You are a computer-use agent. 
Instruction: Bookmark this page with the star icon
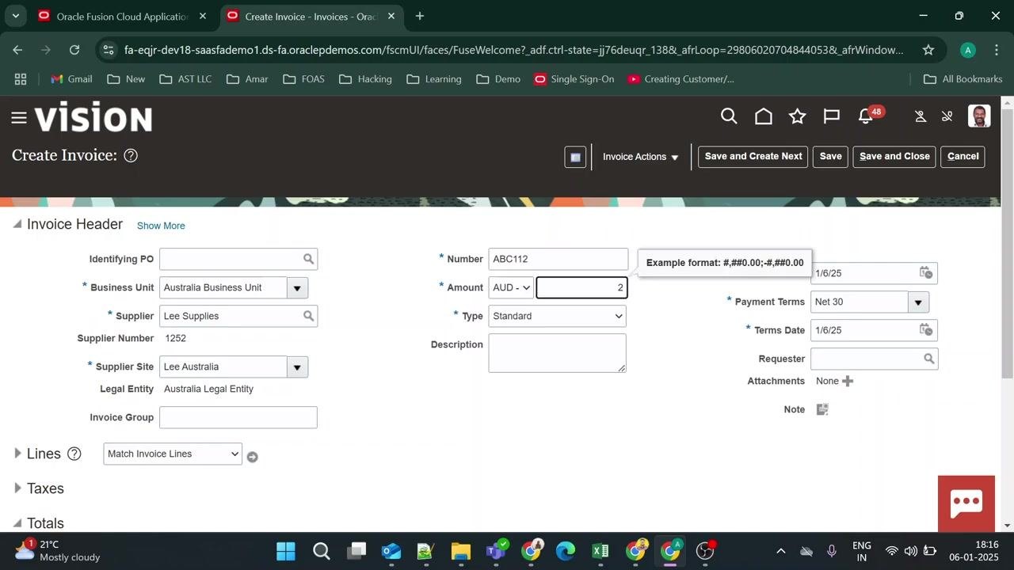(928, 50)
